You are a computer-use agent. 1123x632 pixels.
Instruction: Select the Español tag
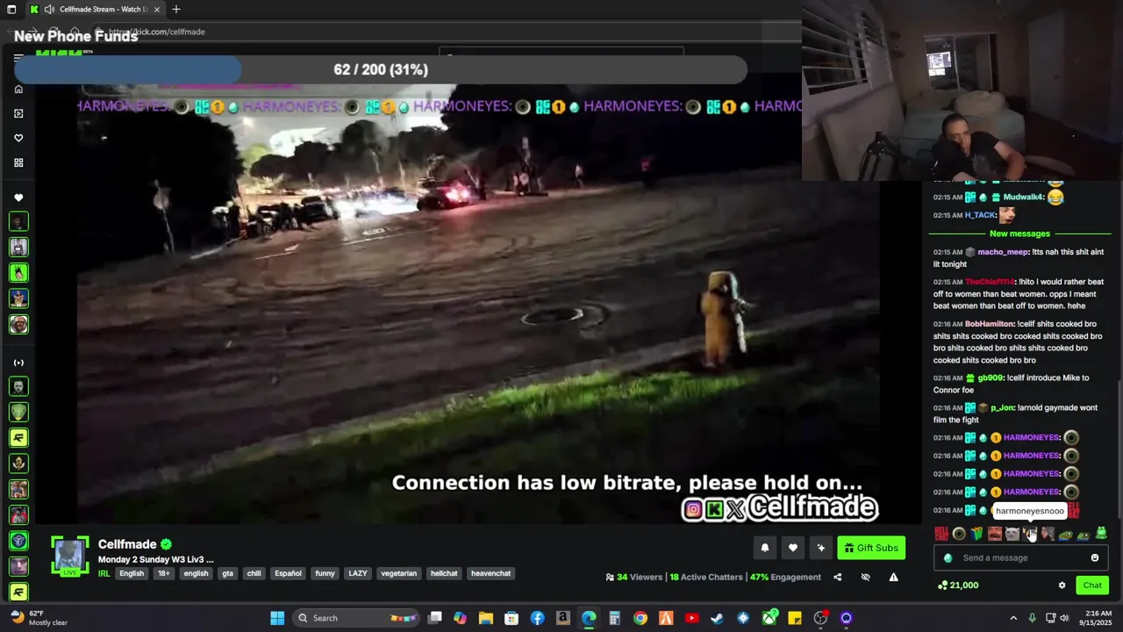click(288, 574)
